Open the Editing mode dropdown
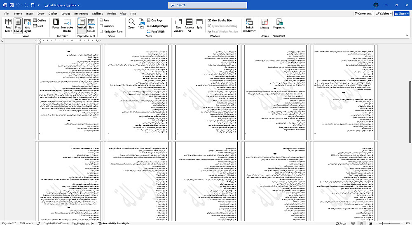Screen dimensions: 412x225 [384, 14]
